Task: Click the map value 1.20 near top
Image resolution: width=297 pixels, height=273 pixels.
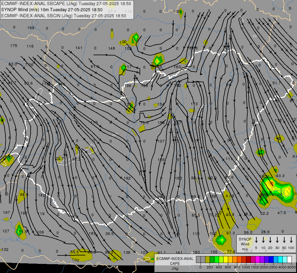Action: coord(177,11)
